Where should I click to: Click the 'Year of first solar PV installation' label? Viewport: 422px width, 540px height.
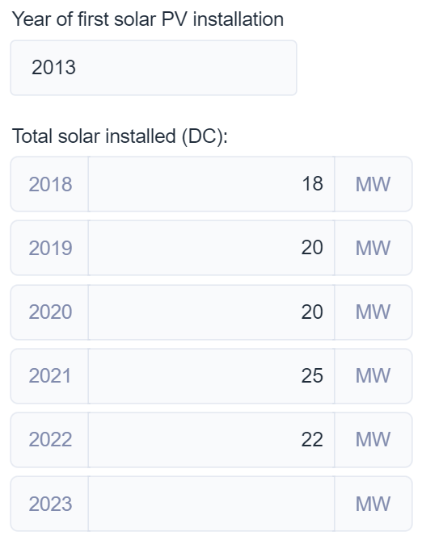point(148,19)
